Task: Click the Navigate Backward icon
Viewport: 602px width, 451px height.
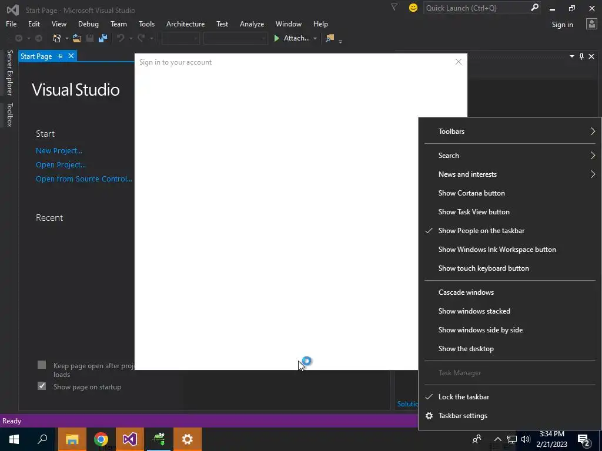Action: (x=18, y=38)
